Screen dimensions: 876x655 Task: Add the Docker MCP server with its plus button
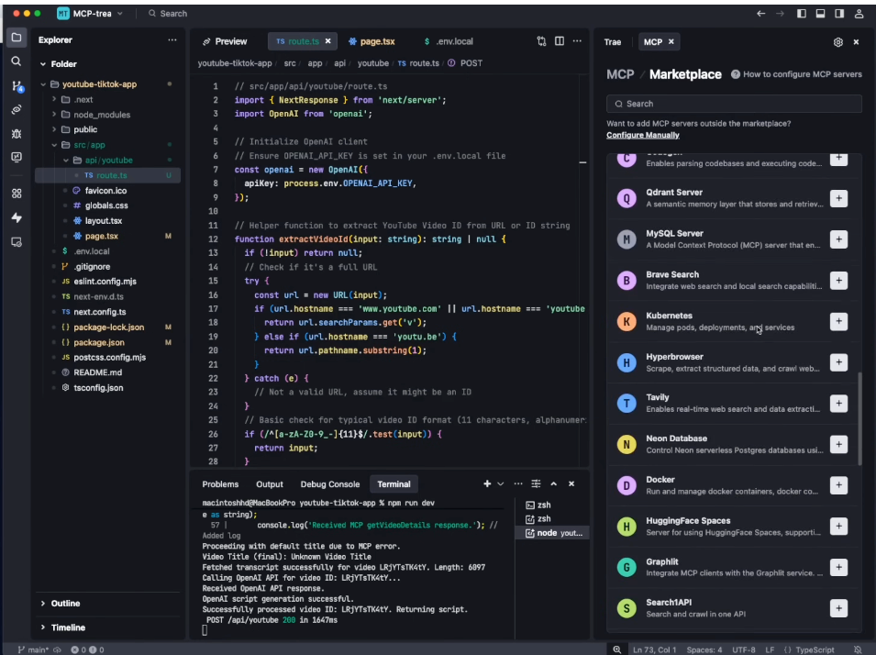click(x=838, y=485)
